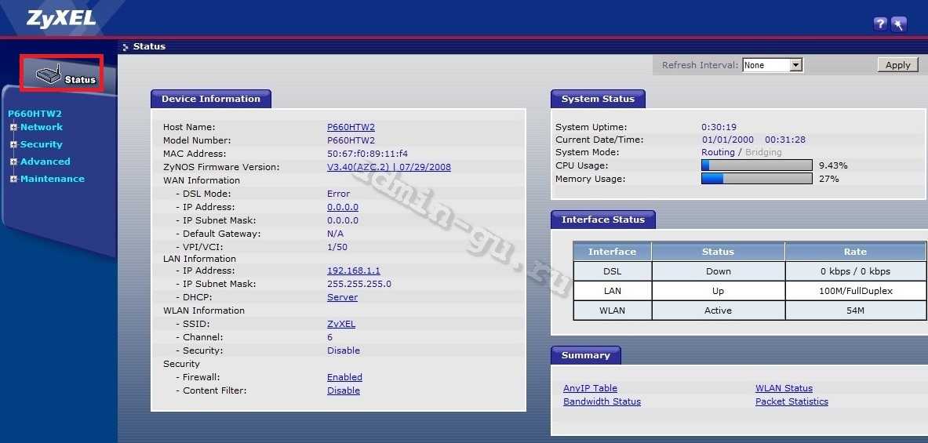Image resolution: width=928 pixels, height=443 pixels.
Task: Select the Interface Status panel header
Action: 602,220
